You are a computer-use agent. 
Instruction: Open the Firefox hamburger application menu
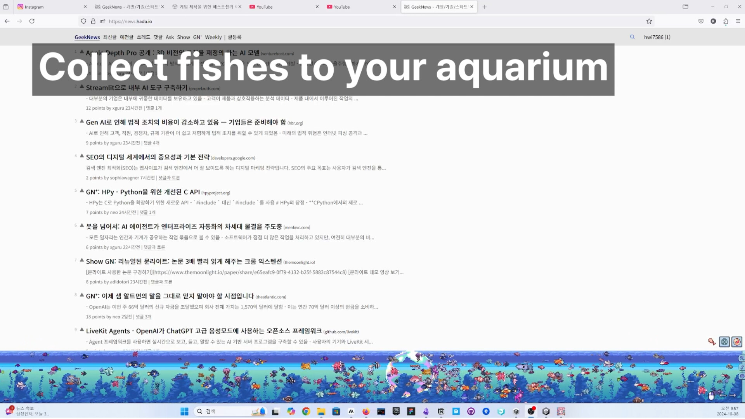click(739, 21)
